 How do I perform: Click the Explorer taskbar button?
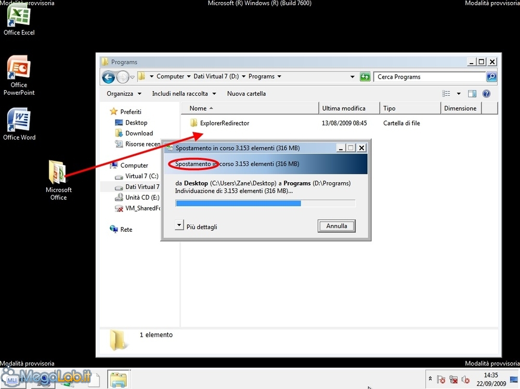click(119, 380)
